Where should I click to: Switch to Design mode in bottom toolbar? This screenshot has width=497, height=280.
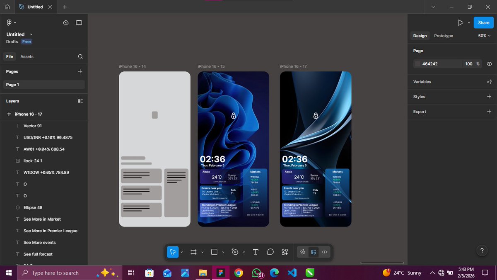coord(314,252)
